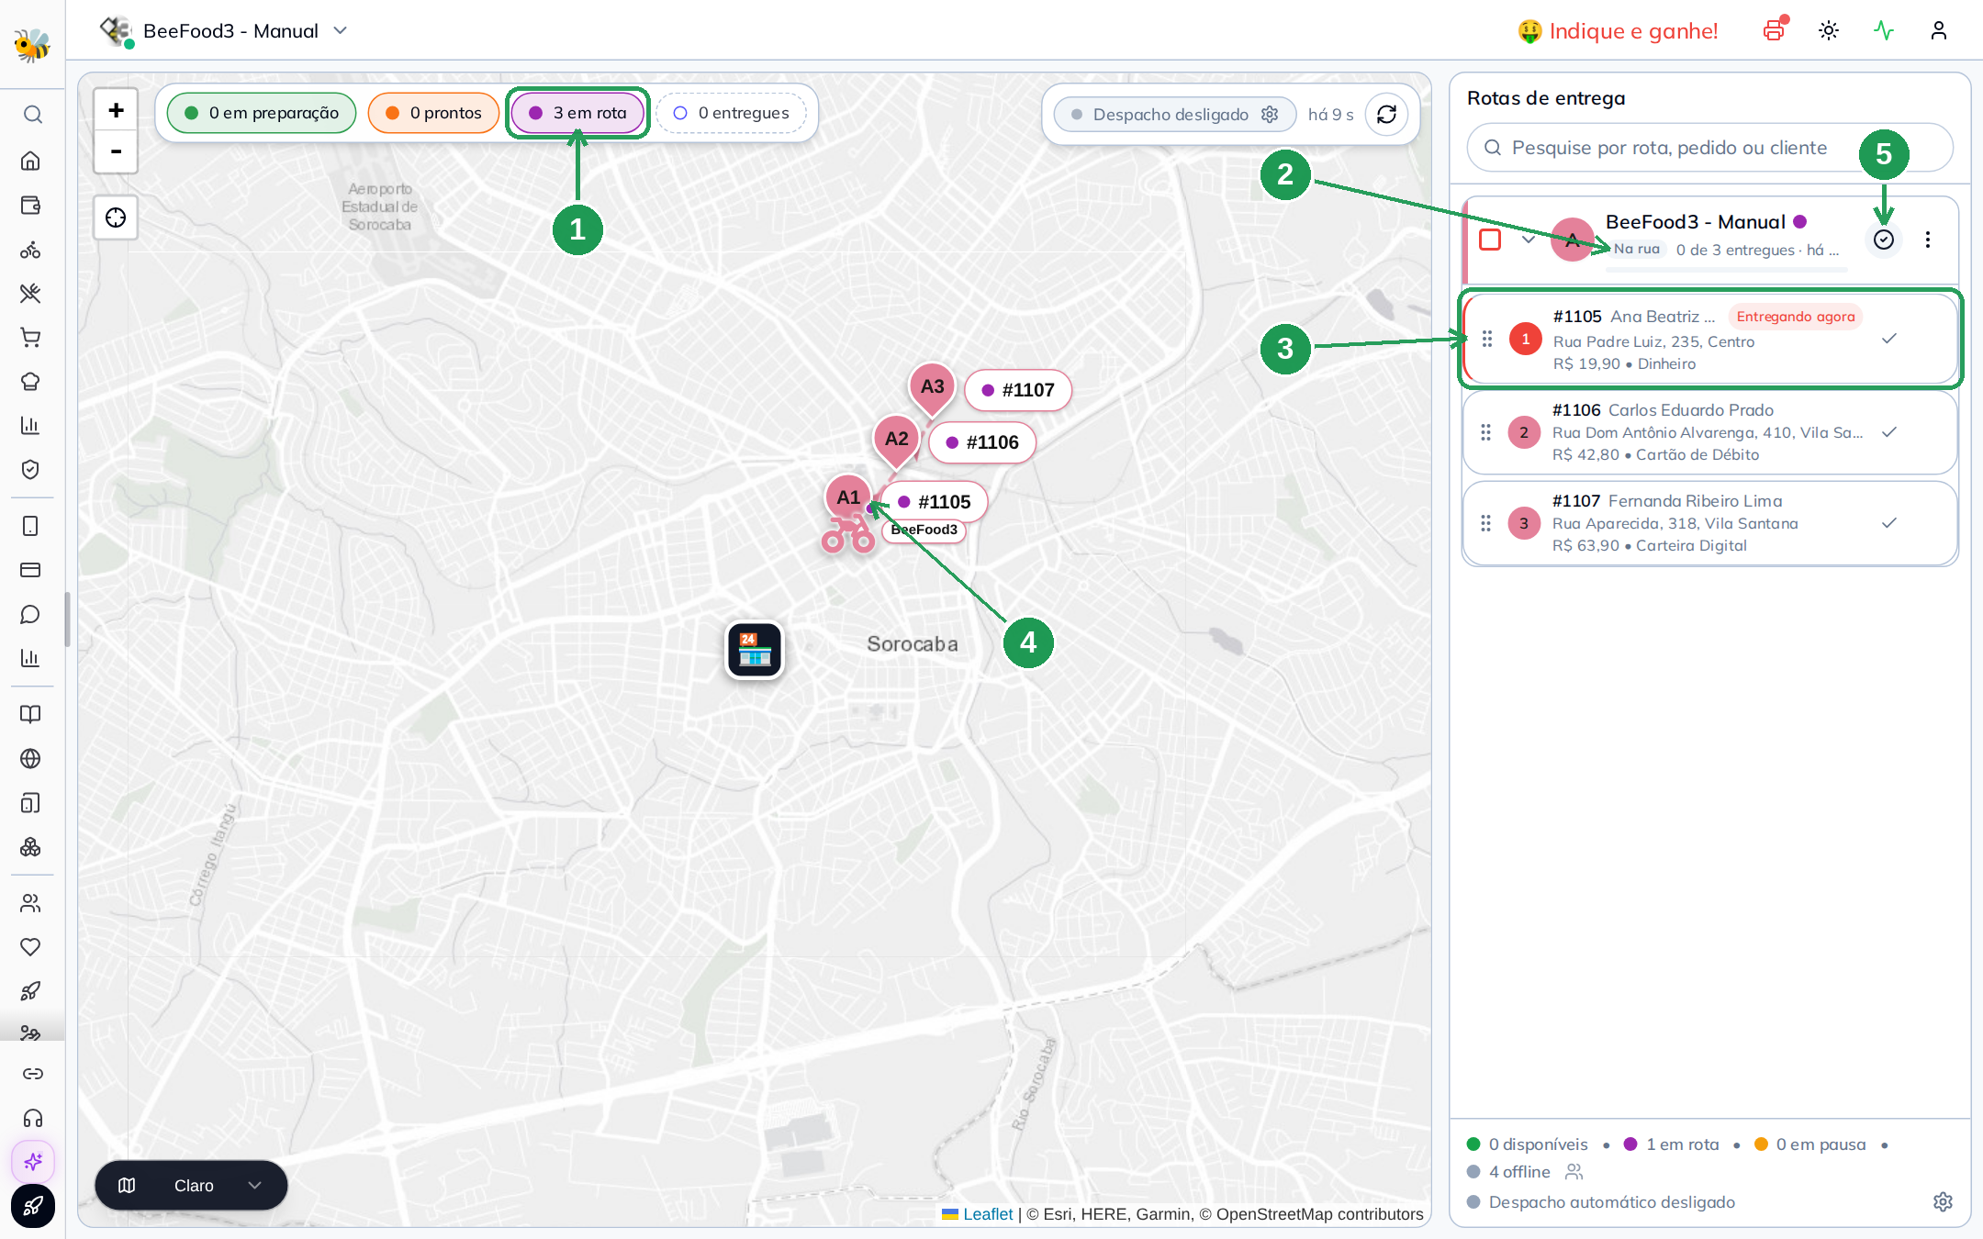1983x1239 pixels.
Task: Collapse the BeeFood3 route chevron
Action: coord(1529,240)
